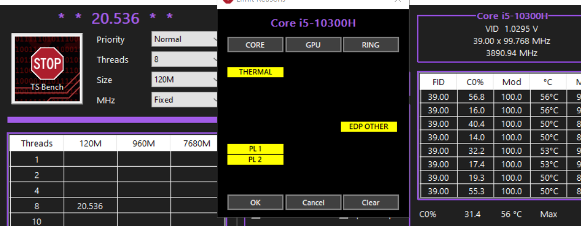Click the 120M column header in TS Bench table
581x226 pixels.
(x=90, y=143)
